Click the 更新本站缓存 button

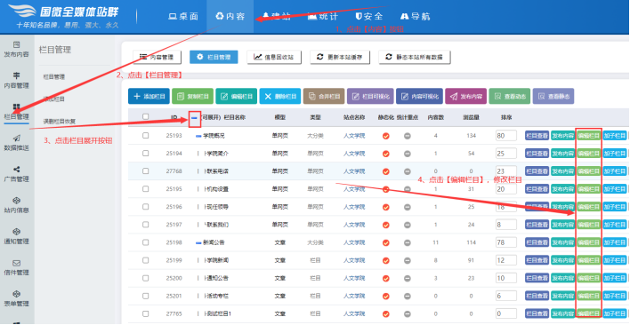click(x=340, y=58)
